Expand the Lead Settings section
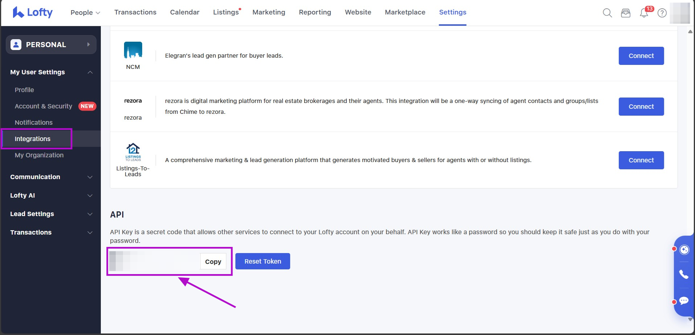The height and width of the screenshot is (335, 695). point(51,214)
